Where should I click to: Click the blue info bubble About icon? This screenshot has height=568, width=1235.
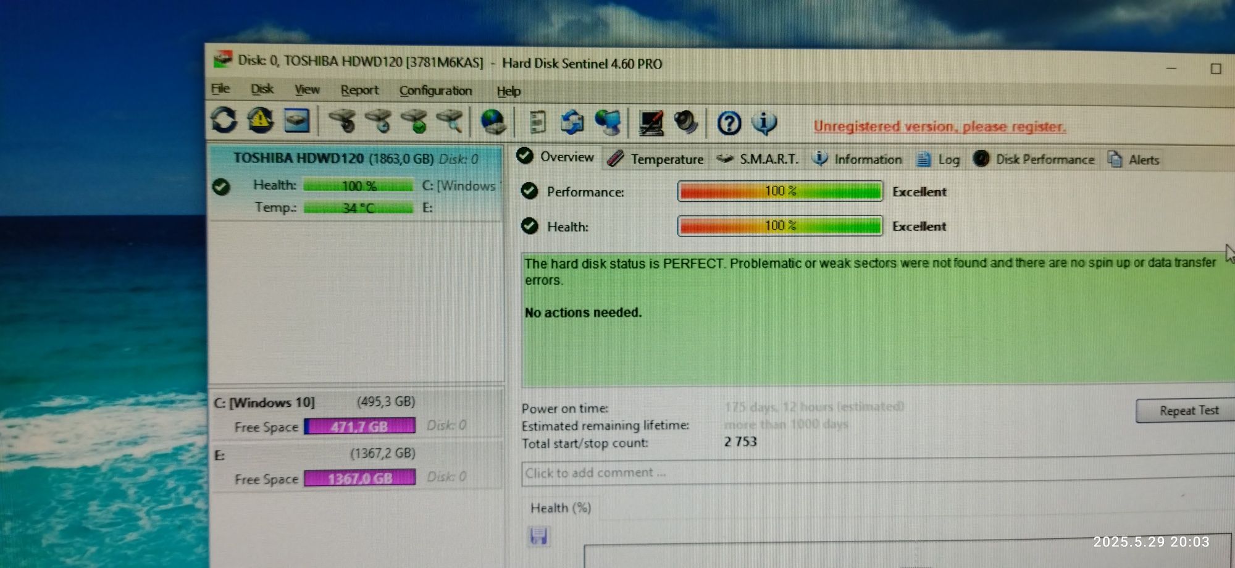pos(764,123)
